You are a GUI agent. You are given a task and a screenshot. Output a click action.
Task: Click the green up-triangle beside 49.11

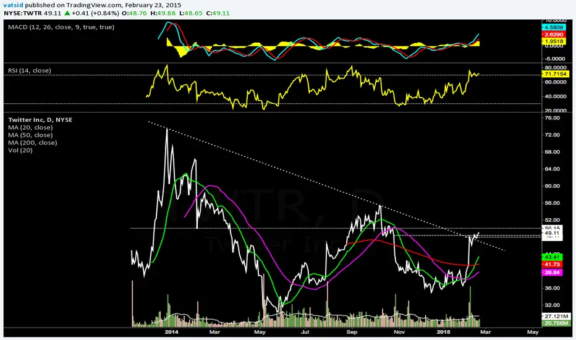tap(67, 13)
